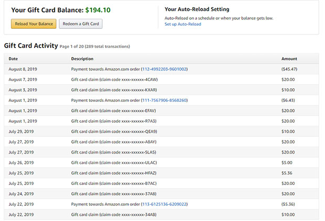325x221 pixels.
Task: Click the Description column header
Action: (82, 59)
